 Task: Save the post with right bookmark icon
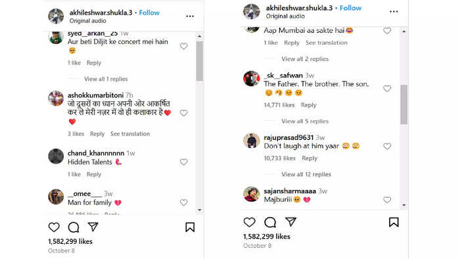394,222
